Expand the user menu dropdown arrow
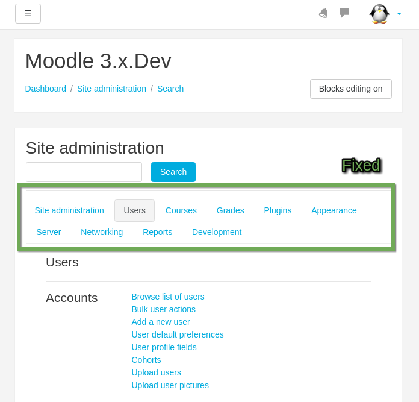 coord(399,14)
